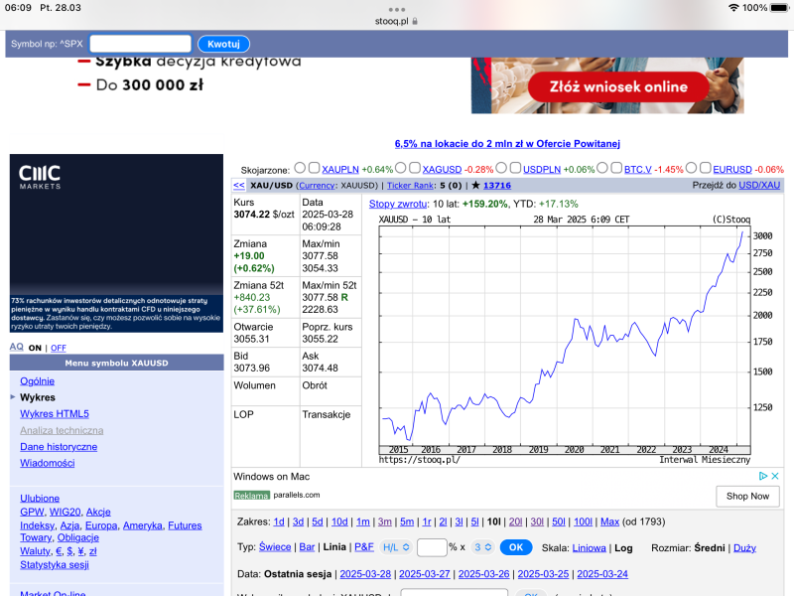This screenshot has height=596, width=794.
Task: Open Wiadomości menu item
Action: tap(48, 463)
